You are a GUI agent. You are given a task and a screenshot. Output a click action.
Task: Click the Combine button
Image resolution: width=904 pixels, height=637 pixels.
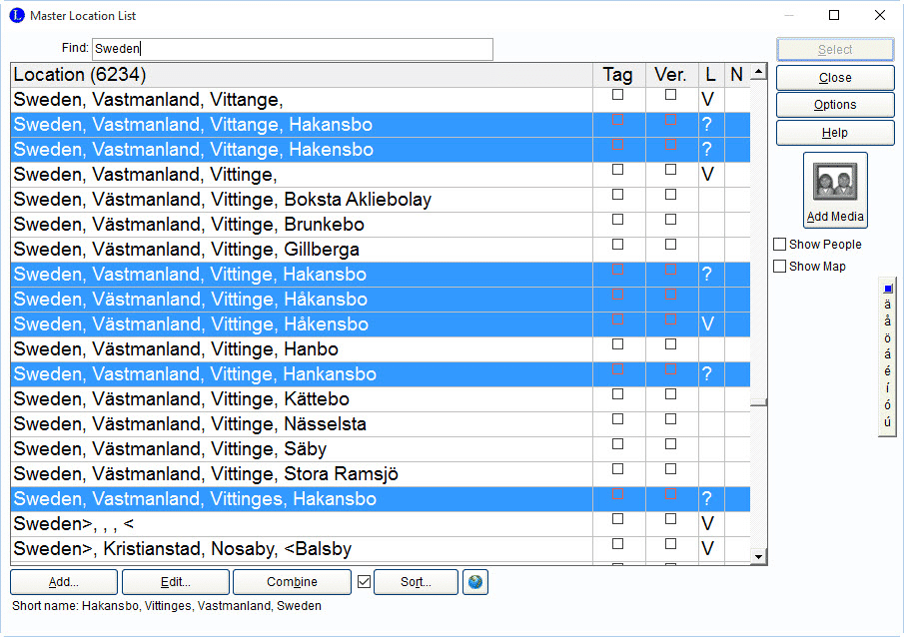(292, 582)
